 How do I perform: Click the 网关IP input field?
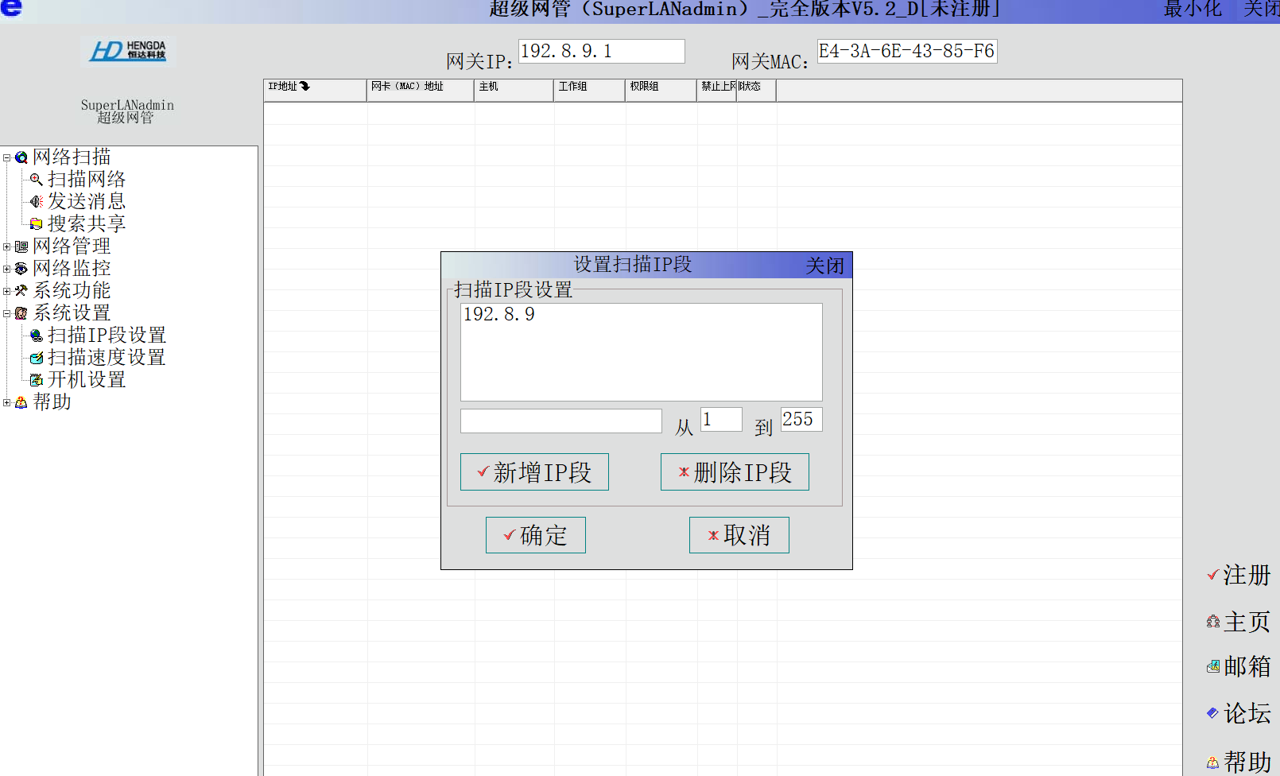pos(602,52)
